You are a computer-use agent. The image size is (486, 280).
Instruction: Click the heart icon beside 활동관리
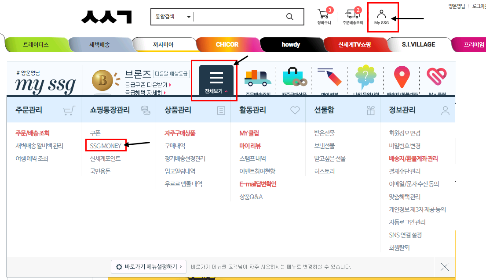[x=295, y=110]
